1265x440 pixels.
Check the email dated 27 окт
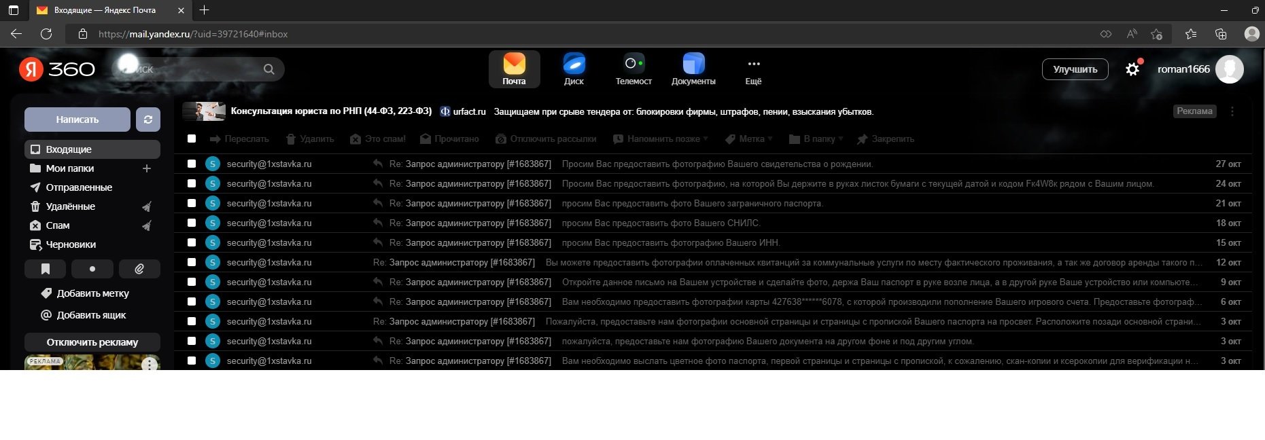coord(192,164)
